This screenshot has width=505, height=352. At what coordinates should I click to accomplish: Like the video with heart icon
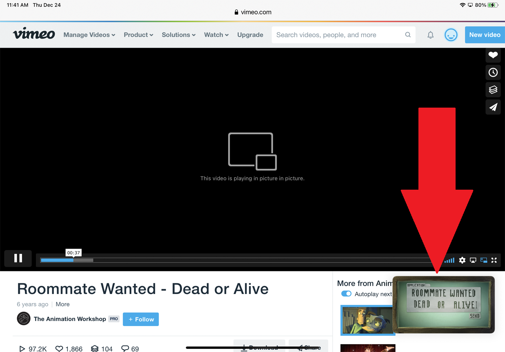493,55
